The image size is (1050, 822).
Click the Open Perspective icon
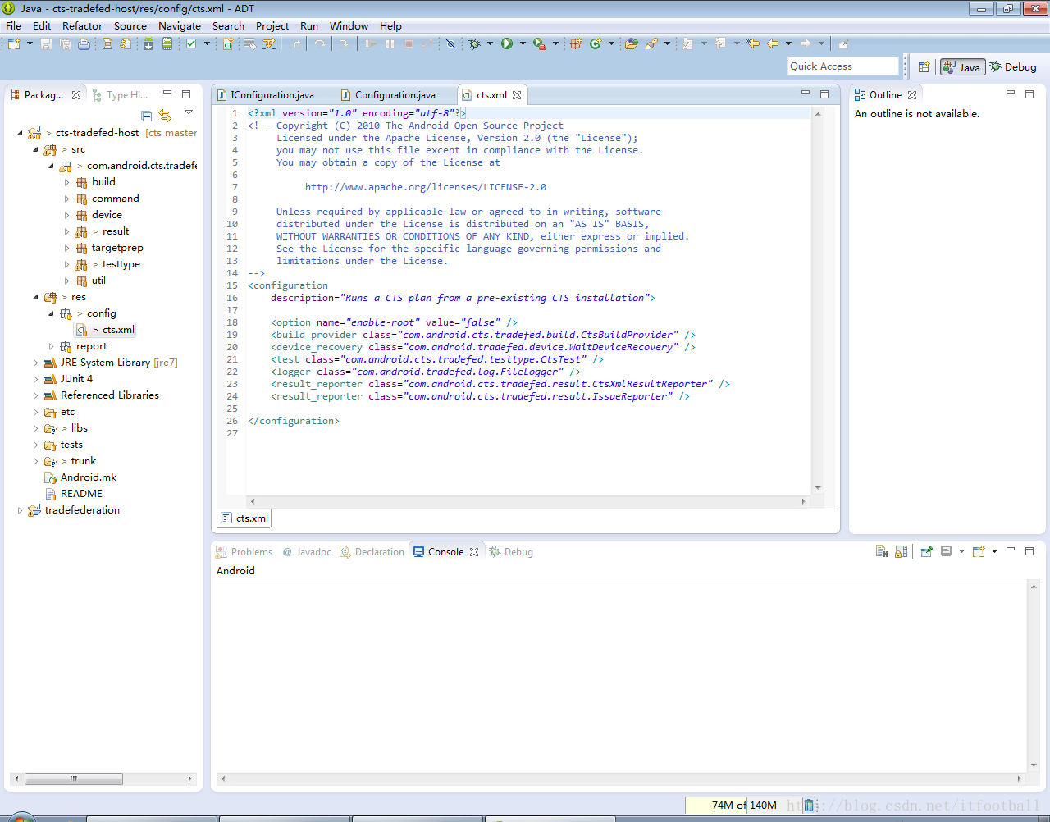point(924,67)
